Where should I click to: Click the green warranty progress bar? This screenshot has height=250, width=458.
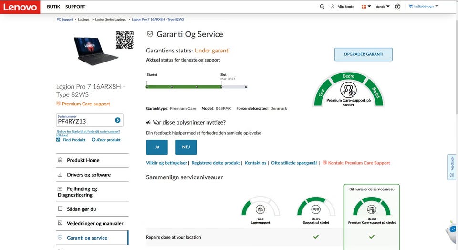coord(184,87)
